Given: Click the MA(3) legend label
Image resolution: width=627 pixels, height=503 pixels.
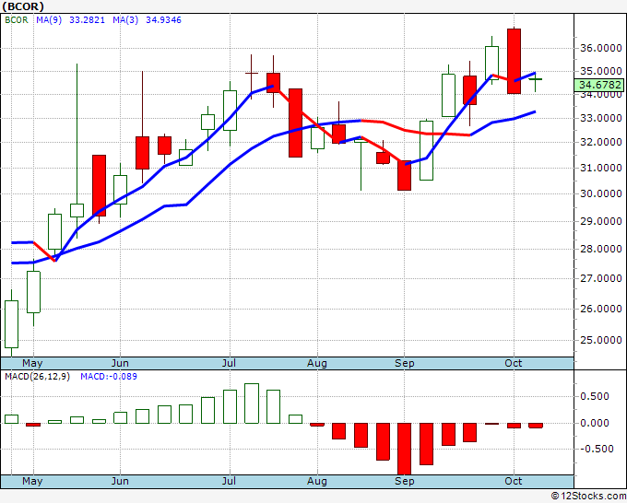Looking at the screenshot, I should (x=125, y=19).
